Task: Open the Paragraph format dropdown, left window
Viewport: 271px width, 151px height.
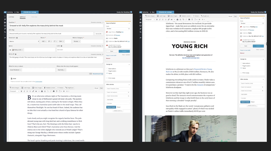Action: point(15,91)
